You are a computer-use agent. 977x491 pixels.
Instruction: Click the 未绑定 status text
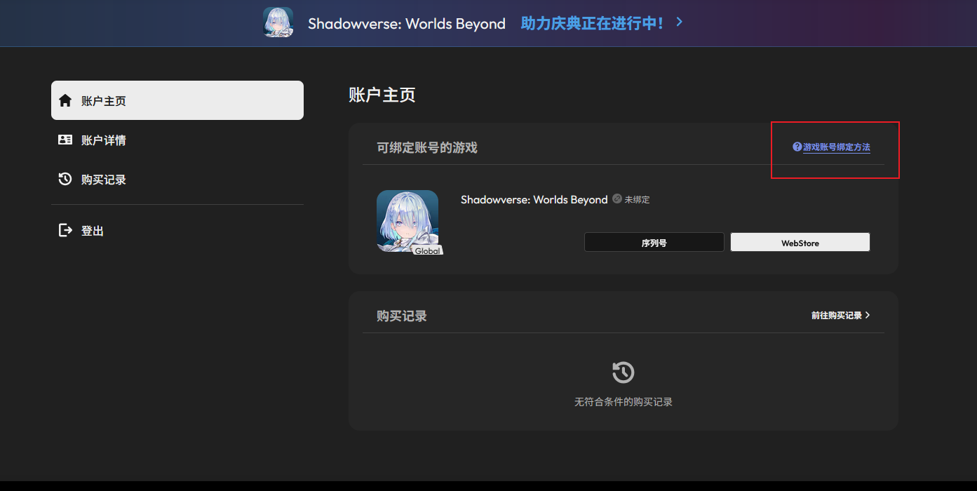[637, 200]
